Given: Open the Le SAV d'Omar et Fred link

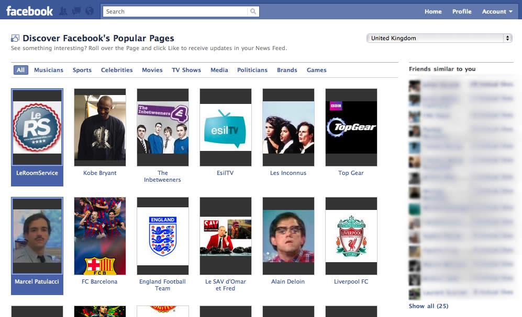Looking at the screenshot, I should (x=225, y=285).
